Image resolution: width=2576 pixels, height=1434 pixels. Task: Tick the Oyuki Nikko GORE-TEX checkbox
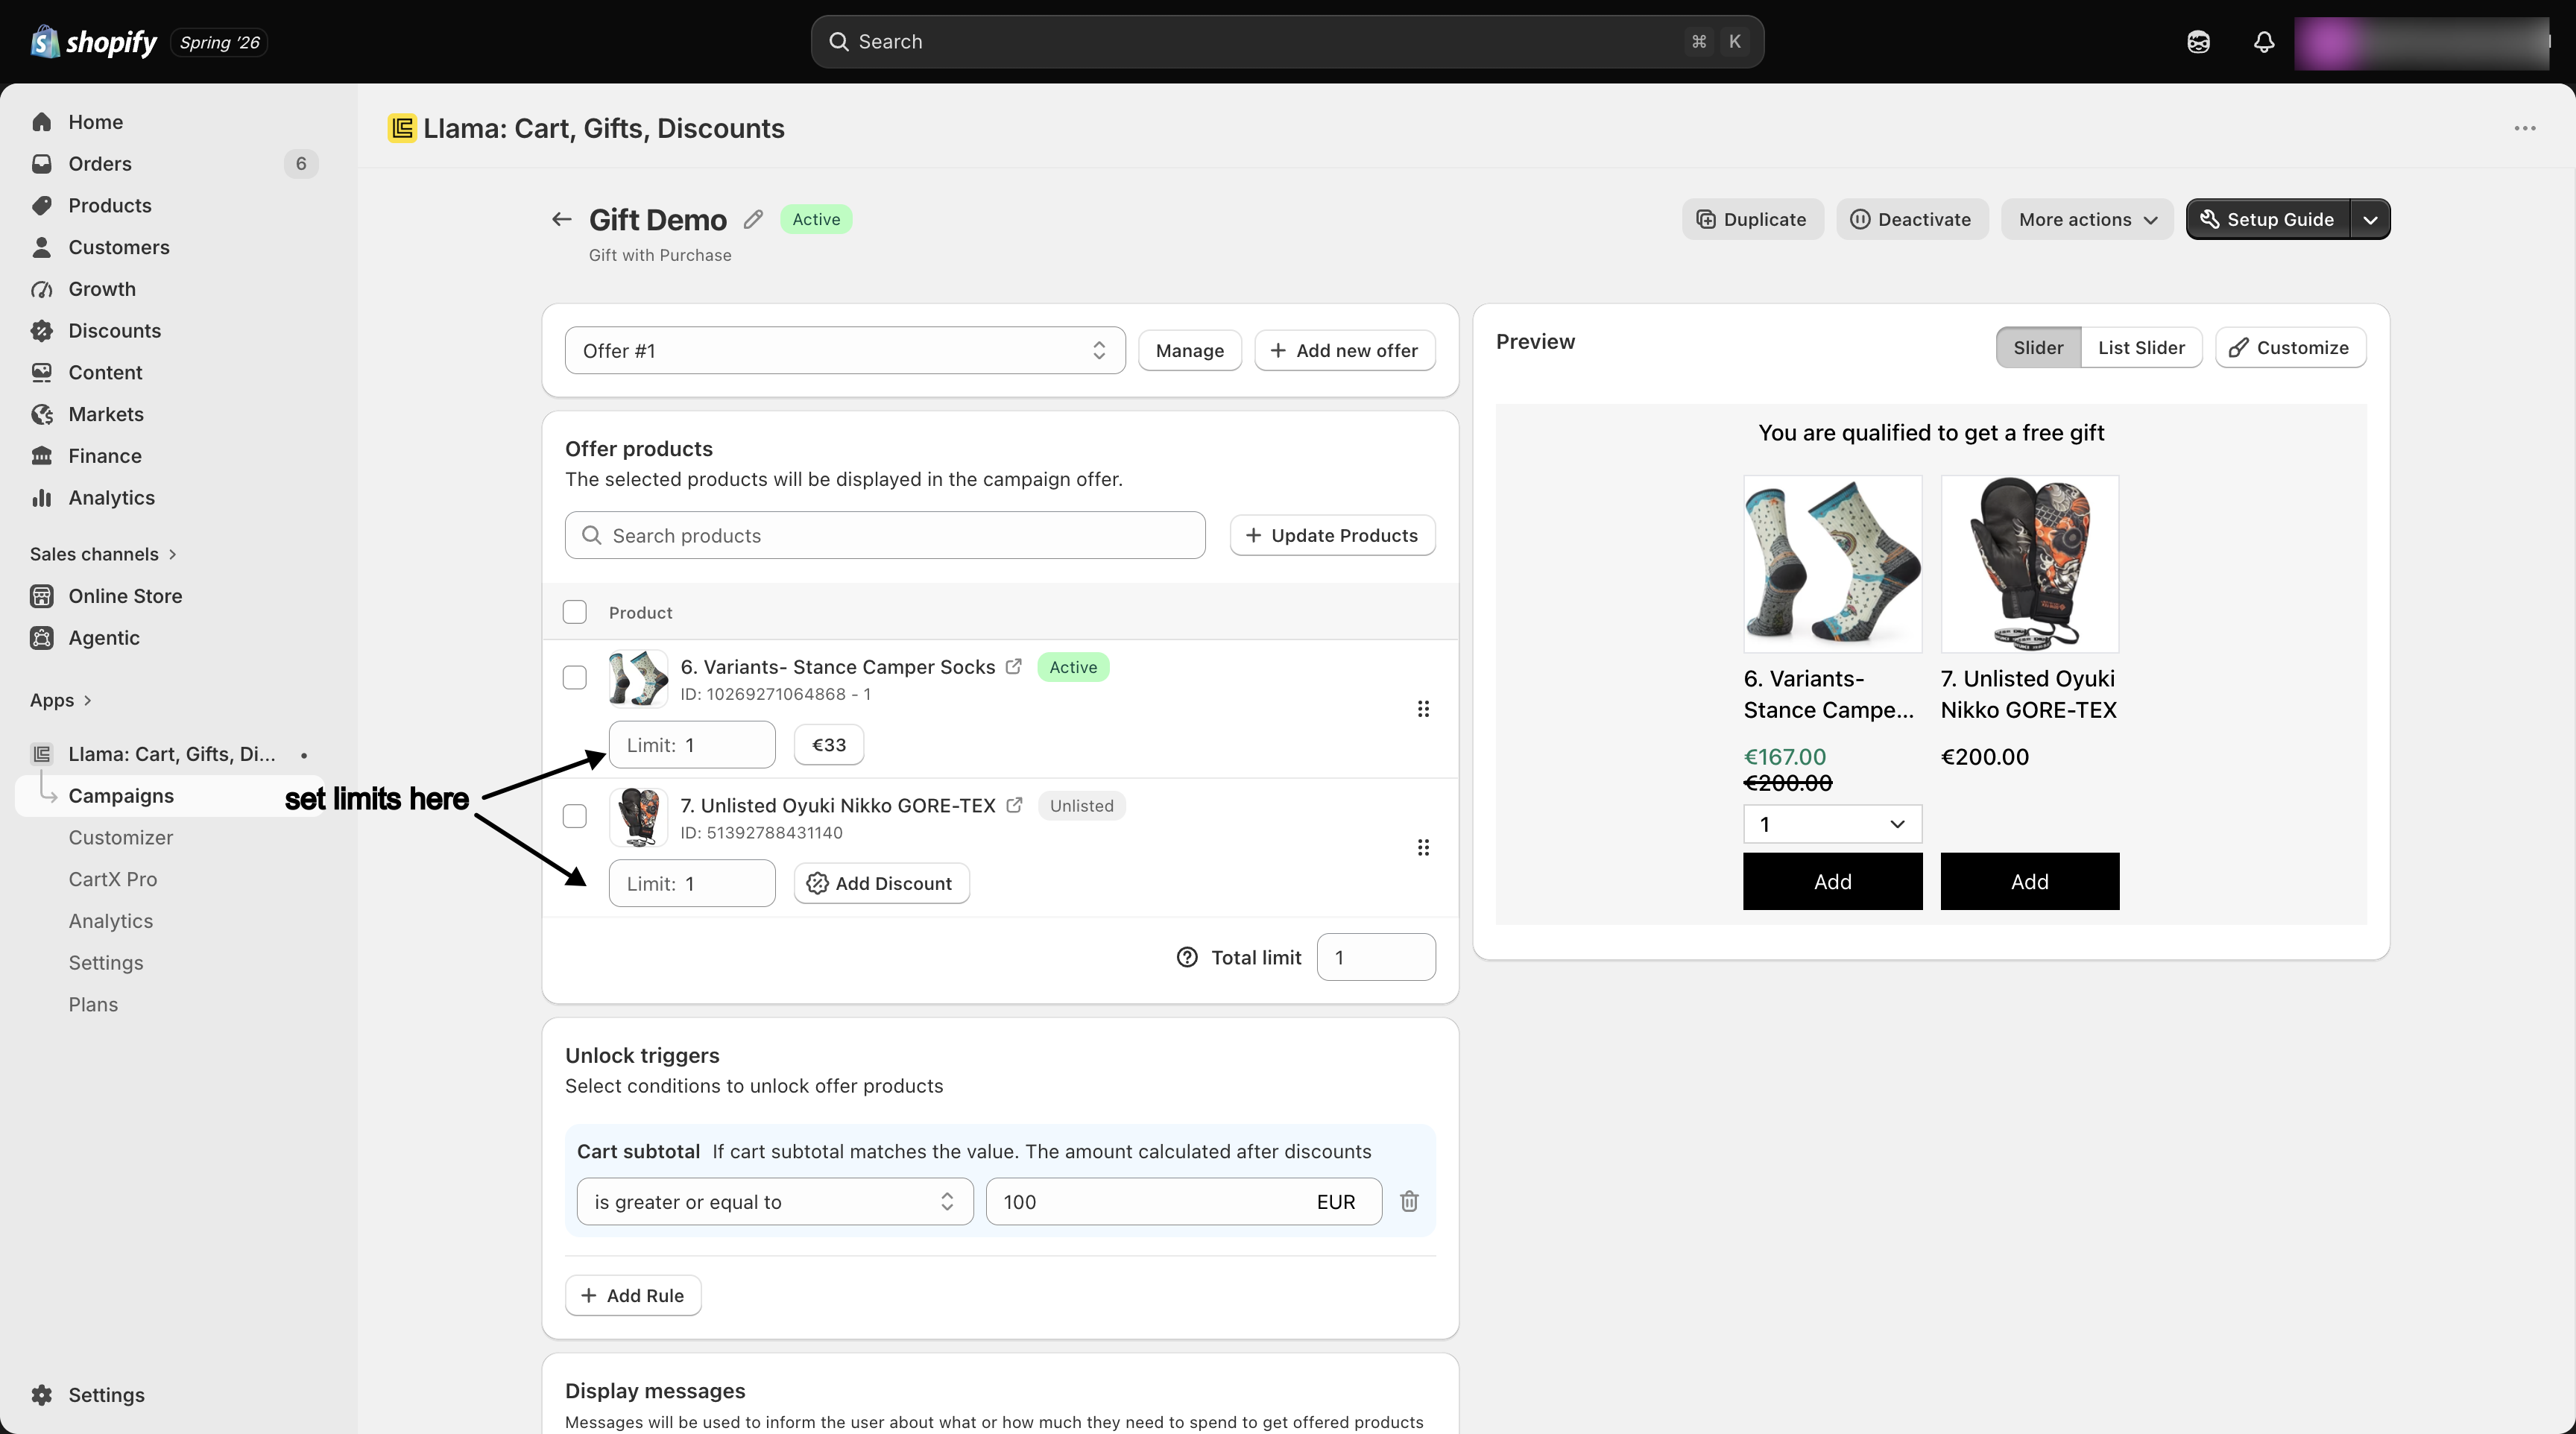[x=575, y=816]
